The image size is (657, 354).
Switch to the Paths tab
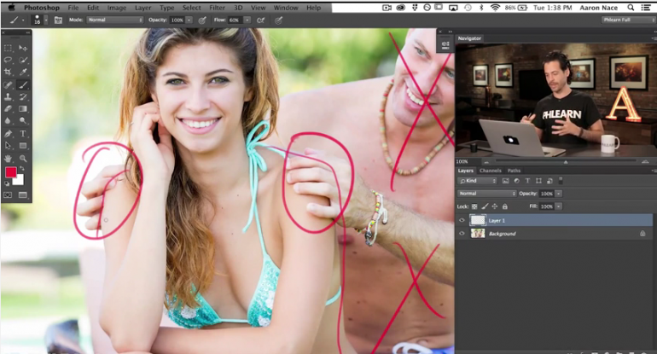click(514, 171)
